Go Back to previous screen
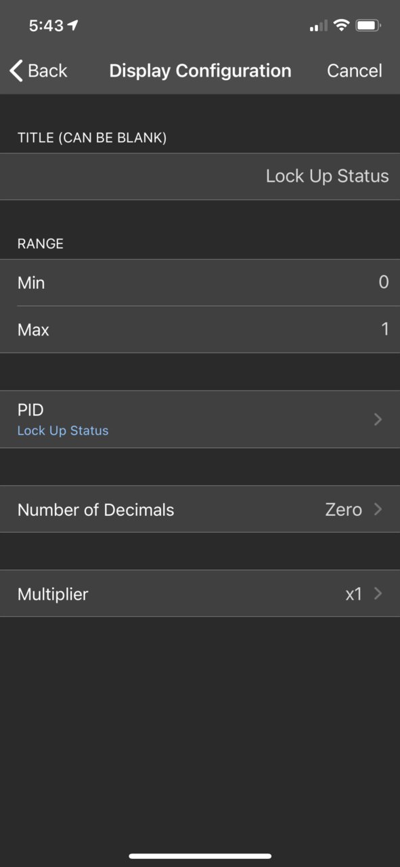Image resolution: width=400 pixels, height=867 pixels. pyautogui.click(x=38, y=70)
